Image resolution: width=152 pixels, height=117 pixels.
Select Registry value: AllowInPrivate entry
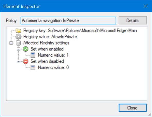[50, 37]
